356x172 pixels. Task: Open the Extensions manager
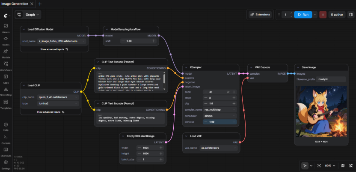click(260, 15)
